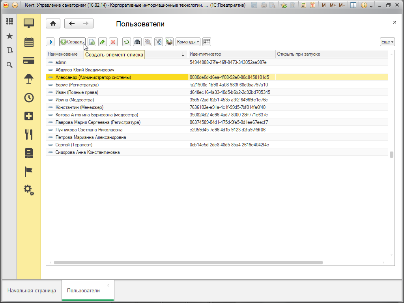The height and width of the screenshot is (303, 404).
Task: Click the red X delete mark icon
Action: [x=113, y=42]
